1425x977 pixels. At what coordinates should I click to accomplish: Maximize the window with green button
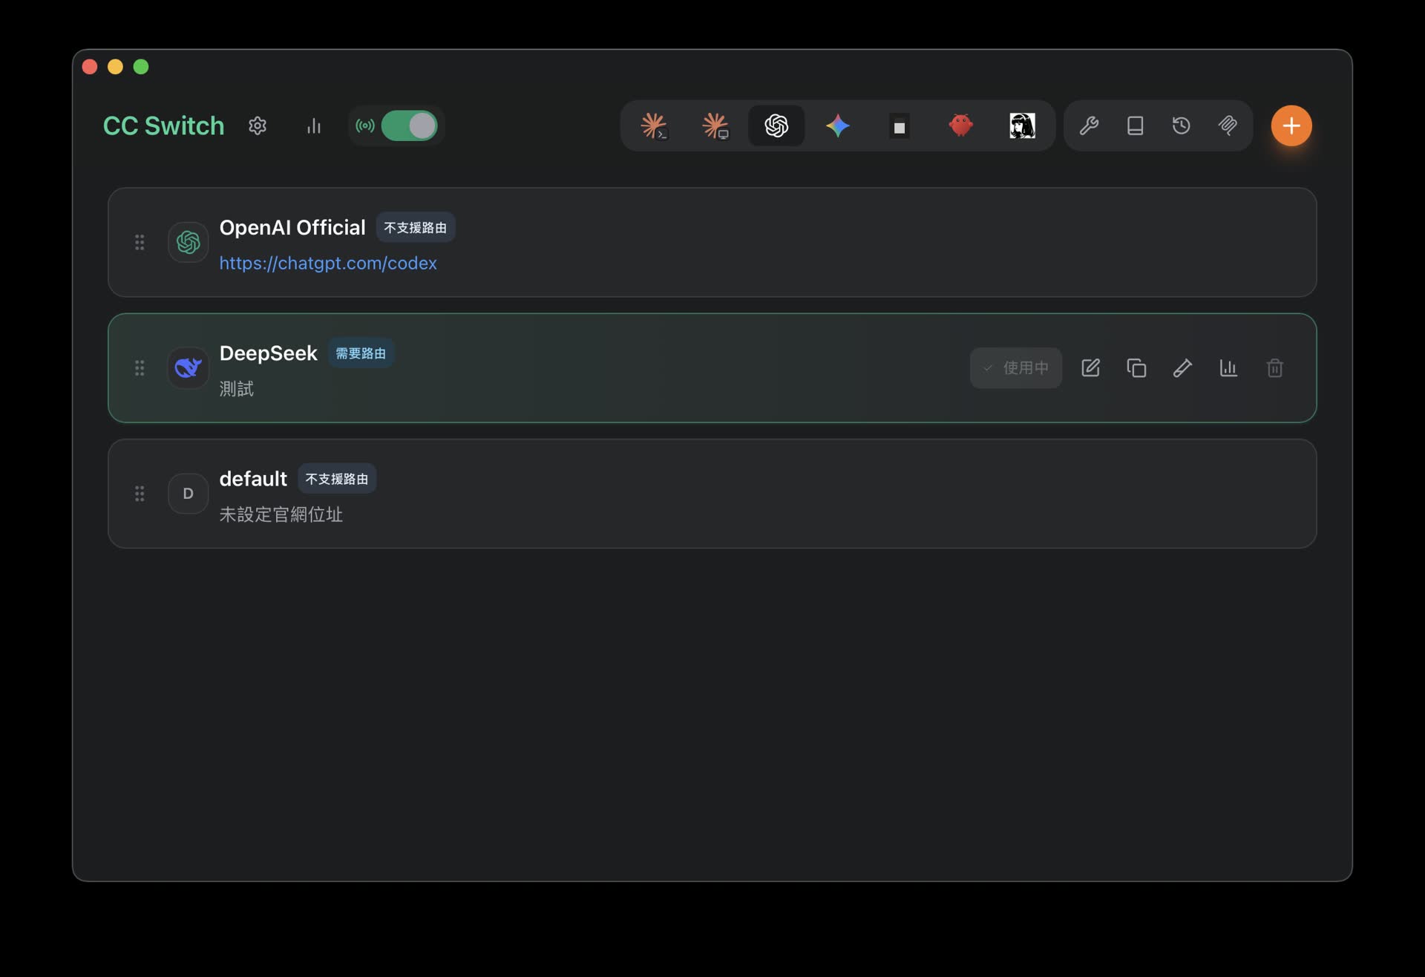tap(141, 67)
